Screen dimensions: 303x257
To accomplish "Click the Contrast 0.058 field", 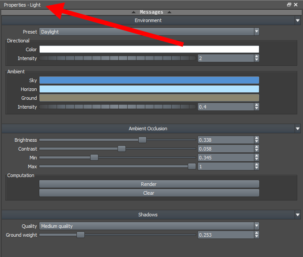I will pos(226,149).
